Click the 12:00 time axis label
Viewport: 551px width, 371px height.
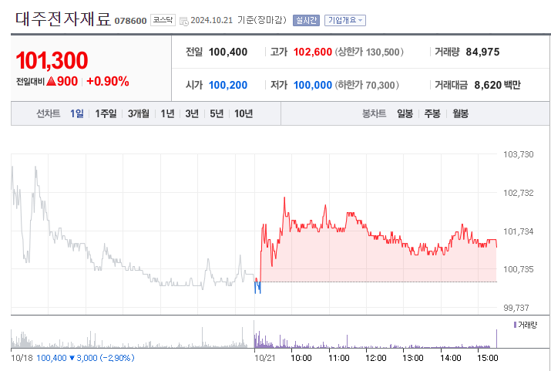[x=375, y=358]
